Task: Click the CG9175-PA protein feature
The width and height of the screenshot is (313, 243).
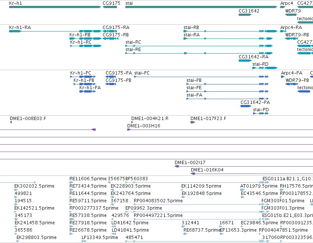Action: (x=111, y=77)
